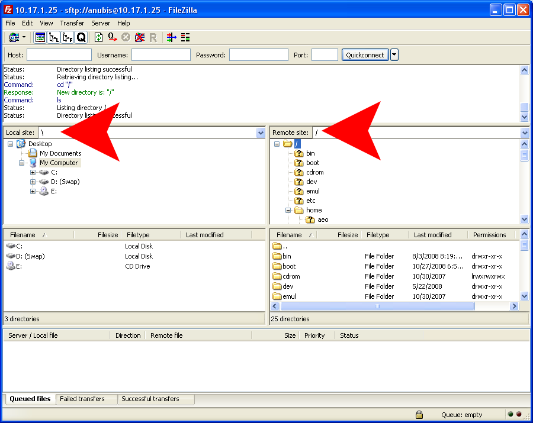Click the red activity LED in the status bar

[519, 414]
